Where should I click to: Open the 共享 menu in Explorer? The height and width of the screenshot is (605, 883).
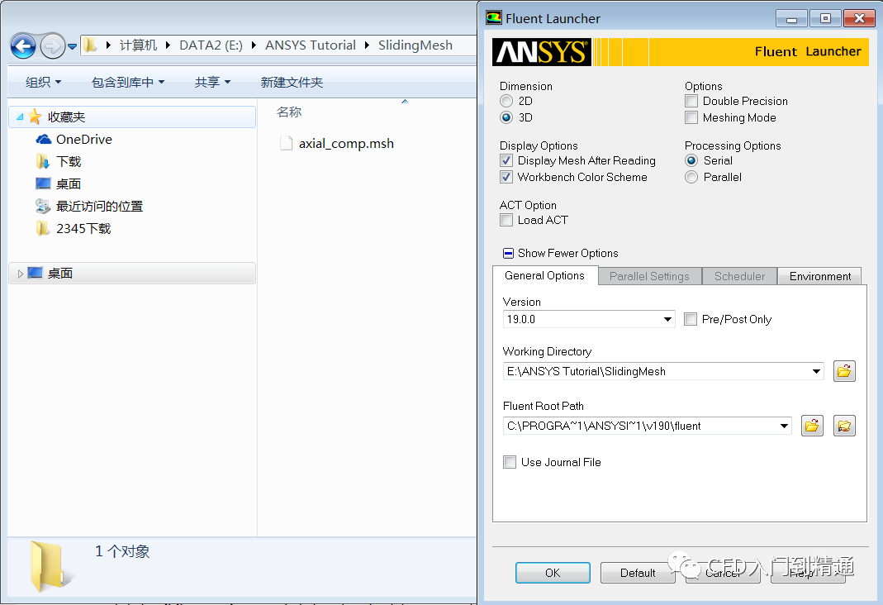pos(212,83)
